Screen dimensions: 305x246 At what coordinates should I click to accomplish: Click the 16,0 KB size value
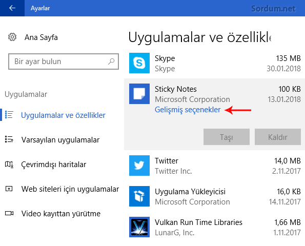(x=289, y=192)
